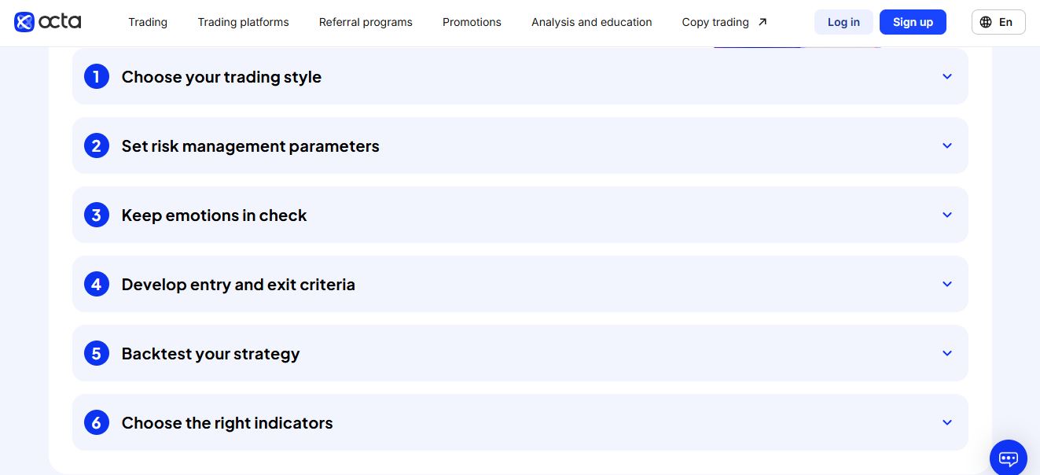Click the number 1 step badge
The width and height of the screenshot is (1040, 475).
click(x=97, y=77)
